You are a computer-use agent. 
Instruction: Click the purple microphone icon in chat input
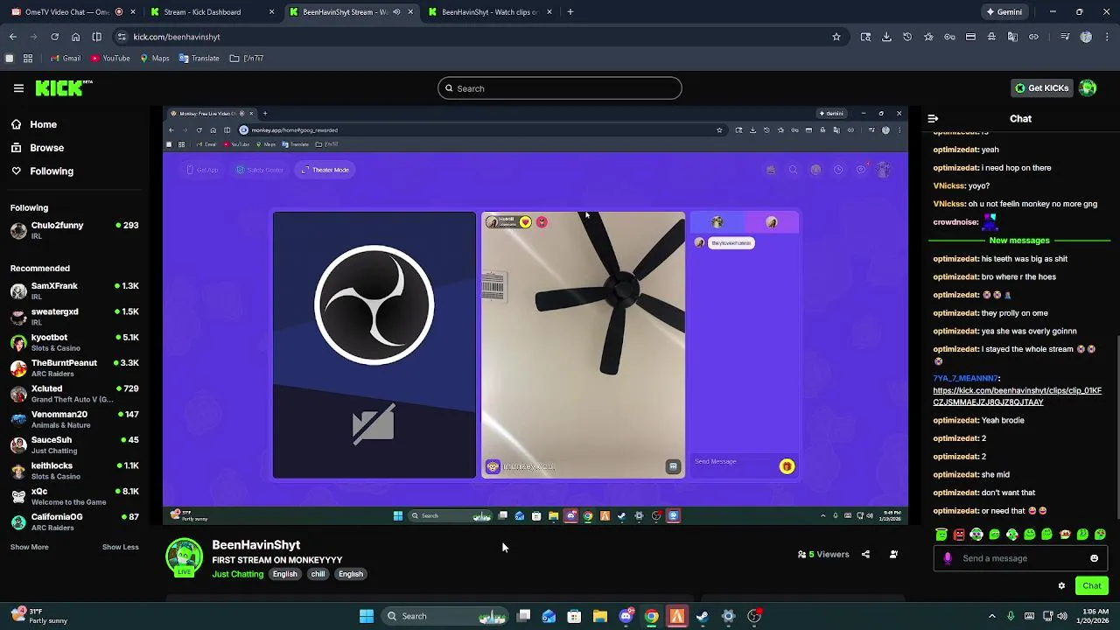tap(948, 558)
